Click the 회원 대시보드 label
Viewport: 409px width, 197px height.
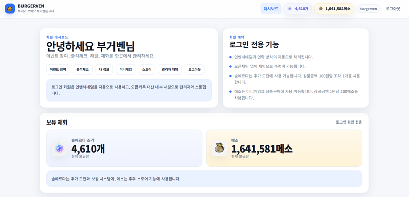click(57, 37)
